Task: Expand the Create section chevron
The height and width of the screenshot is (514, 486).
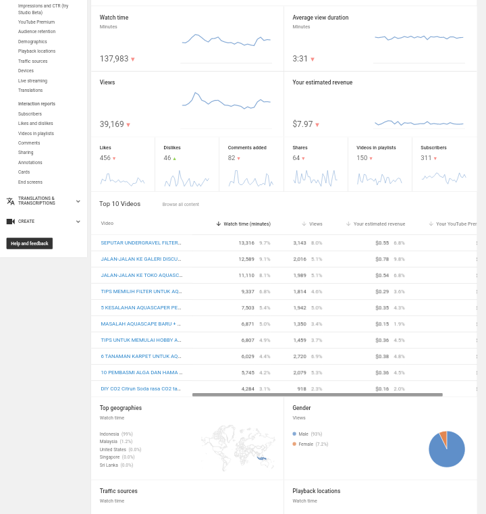Action: coord(78,222)
